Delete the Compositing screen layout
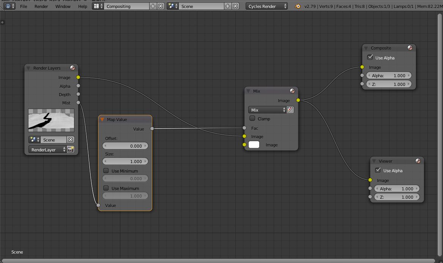The height and width of the screenshot is (263, 443). click(161, 6)
